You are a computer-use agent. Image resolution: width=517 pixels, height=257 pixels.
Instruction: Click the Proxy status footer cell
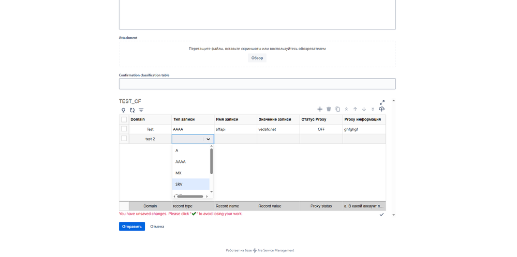tap(321, 206)
